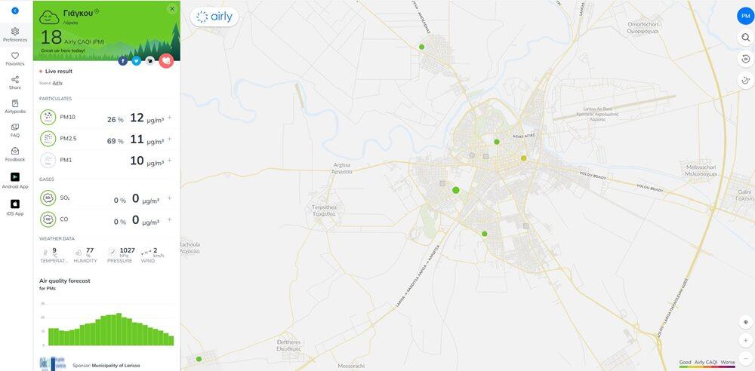Open the FAQ menu item

pyautogui.click(x=15, y=130)
